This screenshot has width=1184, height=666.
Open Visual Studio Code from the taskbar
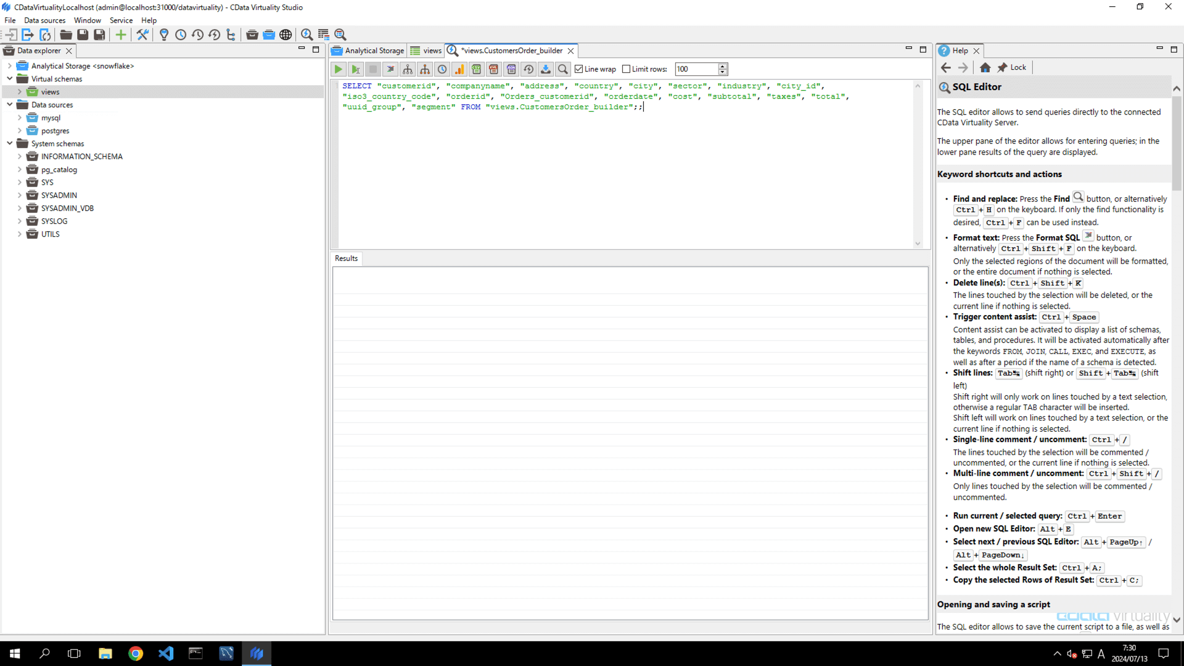pyautogui.click(x=165, y=653)
